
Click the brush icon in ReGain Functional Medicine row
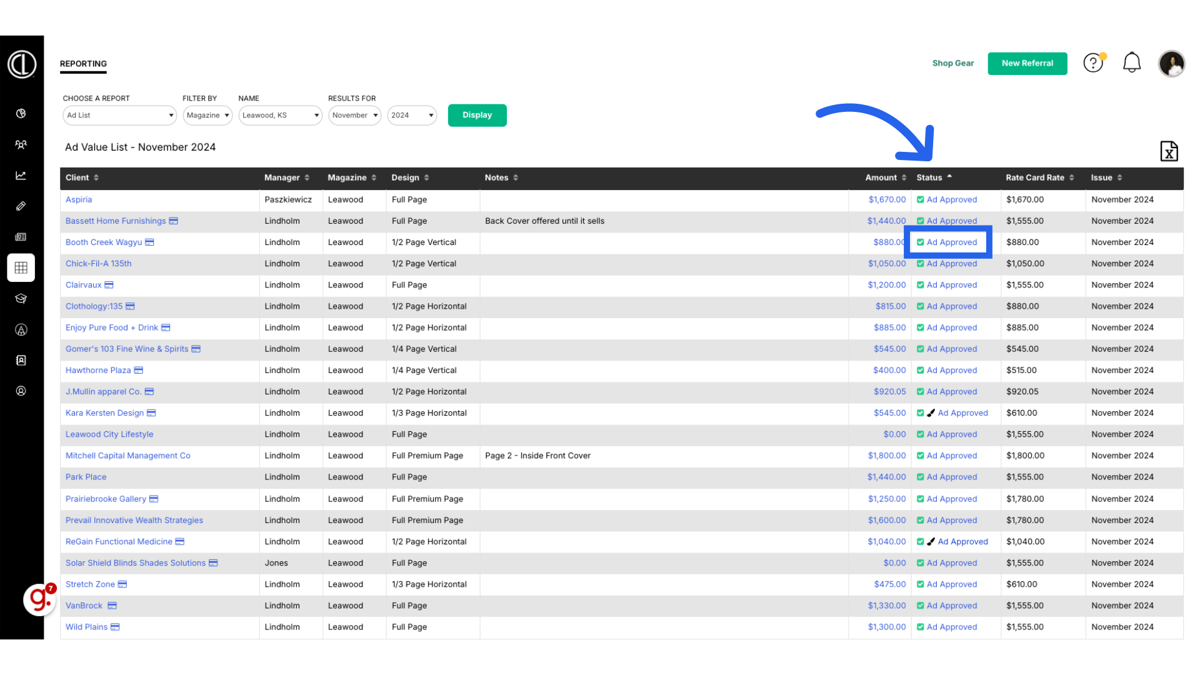(931, 542)
